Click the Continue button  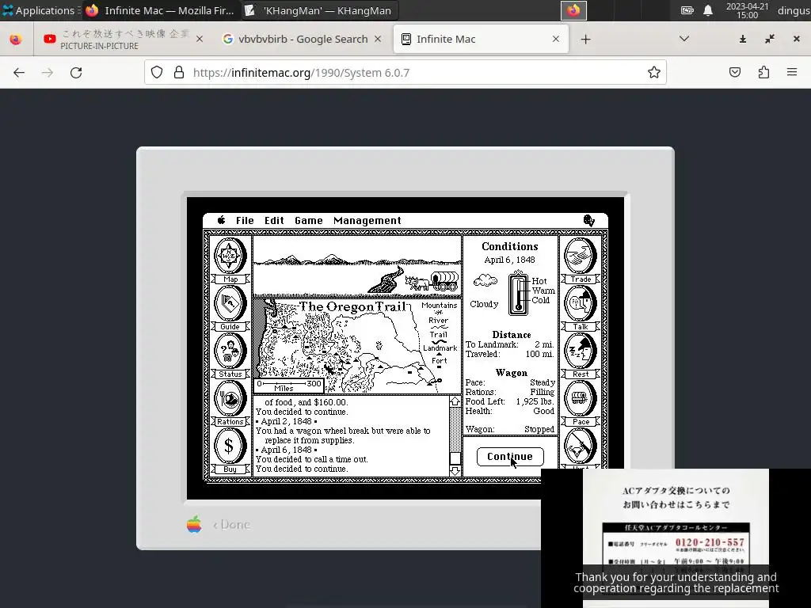pos(510,457)
